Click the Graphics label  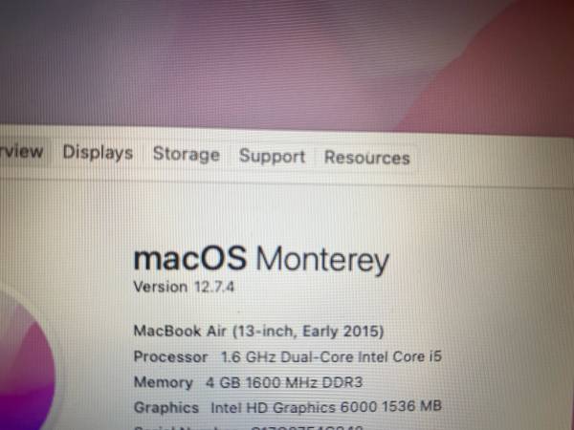coord(166,407)
